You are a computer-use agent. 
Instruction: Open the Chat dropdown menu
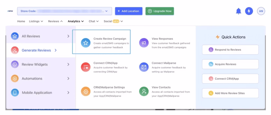point(94,21)
